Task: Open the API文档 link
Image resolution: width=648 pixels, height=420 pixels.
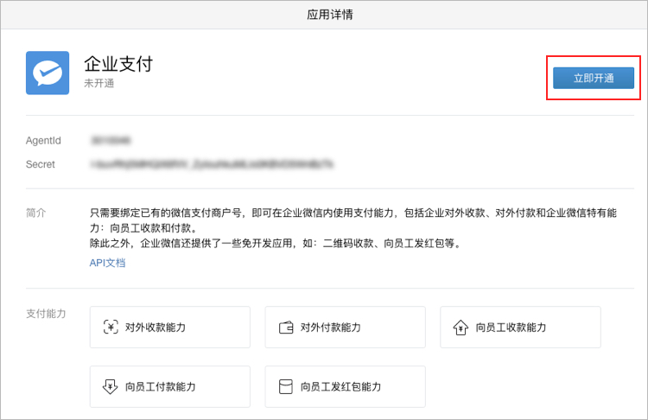Action: (x=107, y=263)
